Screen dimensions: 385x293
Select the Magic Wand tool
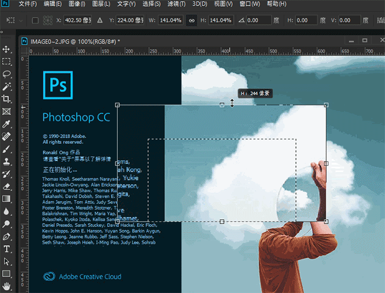click(x=6, y=86)
